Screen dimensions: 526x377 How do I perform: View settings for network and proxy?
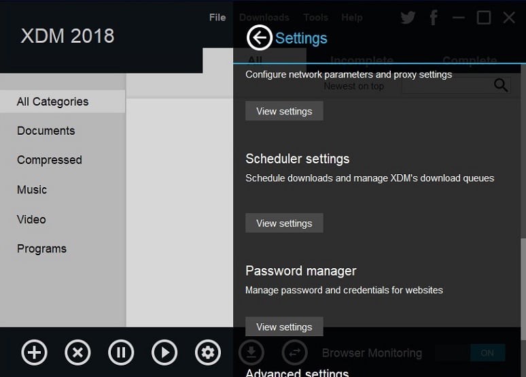coord(284,112)
